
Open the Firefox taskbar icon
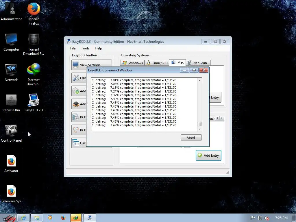(x=63, y=218)
